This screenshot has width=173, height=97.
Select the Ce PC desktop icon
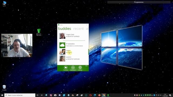[x=4, y=4]
